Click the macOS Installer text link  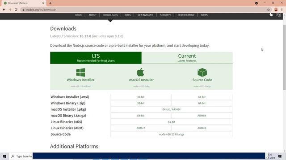[x=141, y=80]
